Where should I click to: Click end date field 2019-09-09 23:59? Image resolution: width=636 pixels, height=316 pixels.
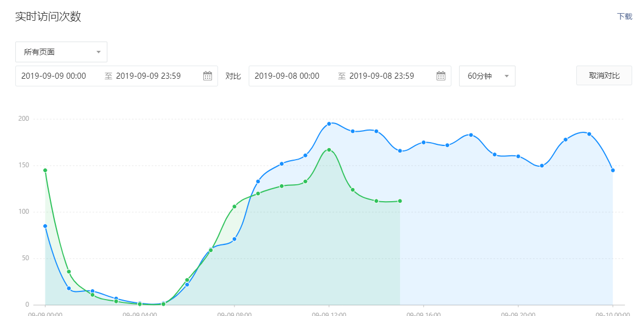(x=148, y=76)
